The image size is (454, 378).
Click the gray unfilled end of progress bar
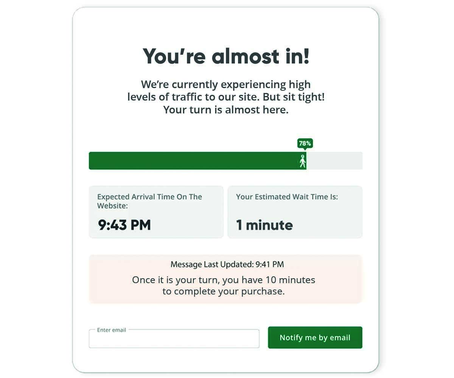coord(334,161)
